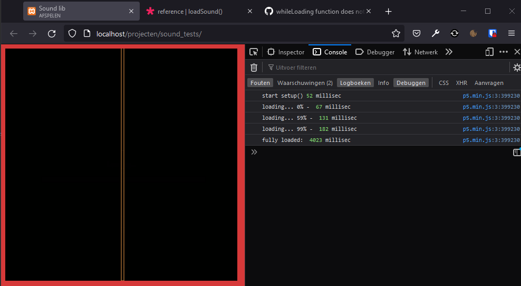The image size is (521, 286).
Task: Click the browser forward arrow
Action: (x=33, y=34)
